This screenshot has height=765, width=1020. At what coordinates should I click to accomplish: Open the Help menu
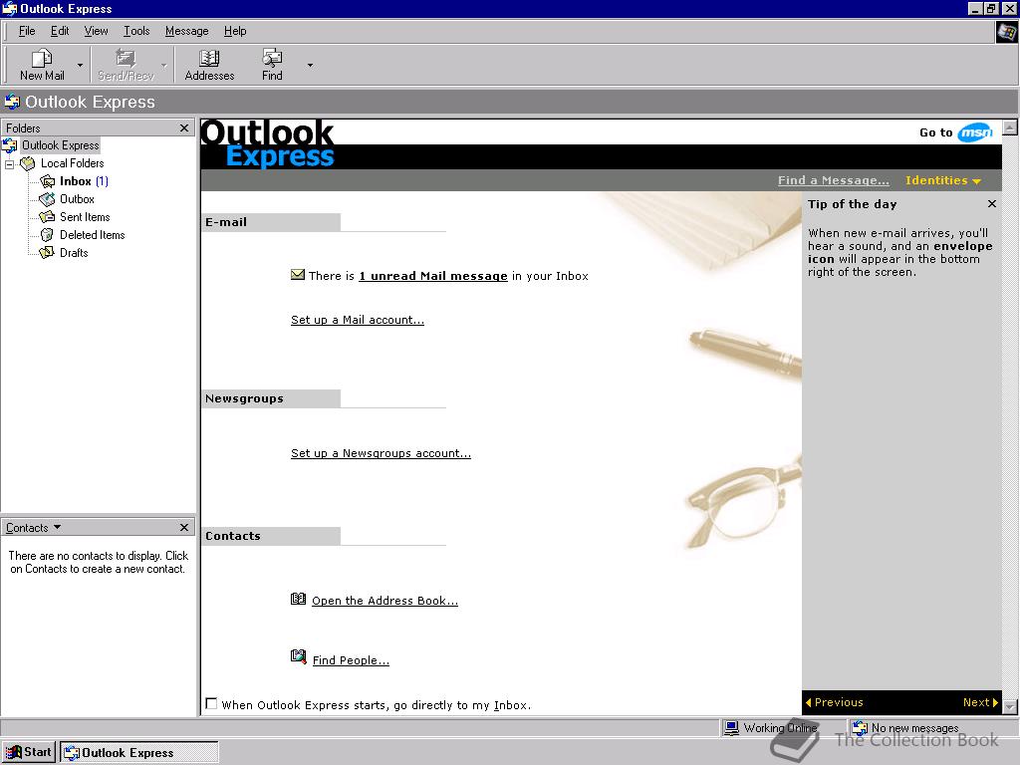point(235,31)
